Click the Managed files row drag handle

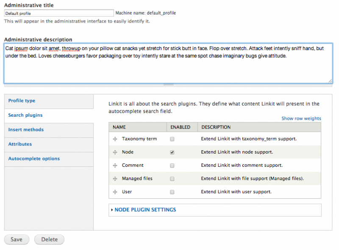[114, 178]
